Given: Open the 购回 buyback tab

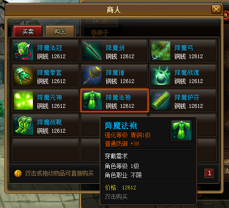Looking at the screenshot, I should (60, 31).
